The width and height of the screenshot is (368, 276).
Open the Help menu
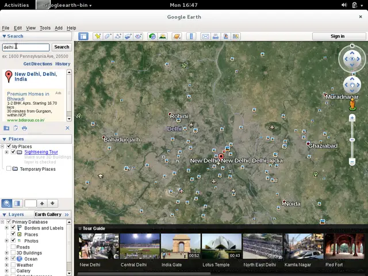(x=71, y=28)
